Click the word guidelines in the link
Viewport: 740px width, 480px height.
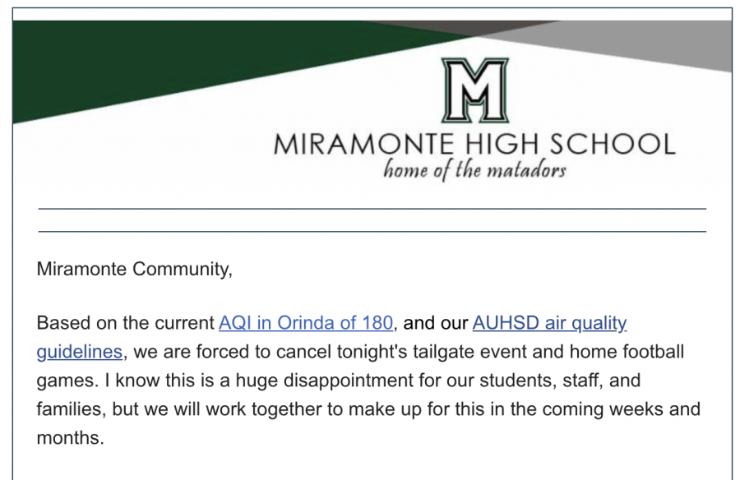click(x=80, y=352)
